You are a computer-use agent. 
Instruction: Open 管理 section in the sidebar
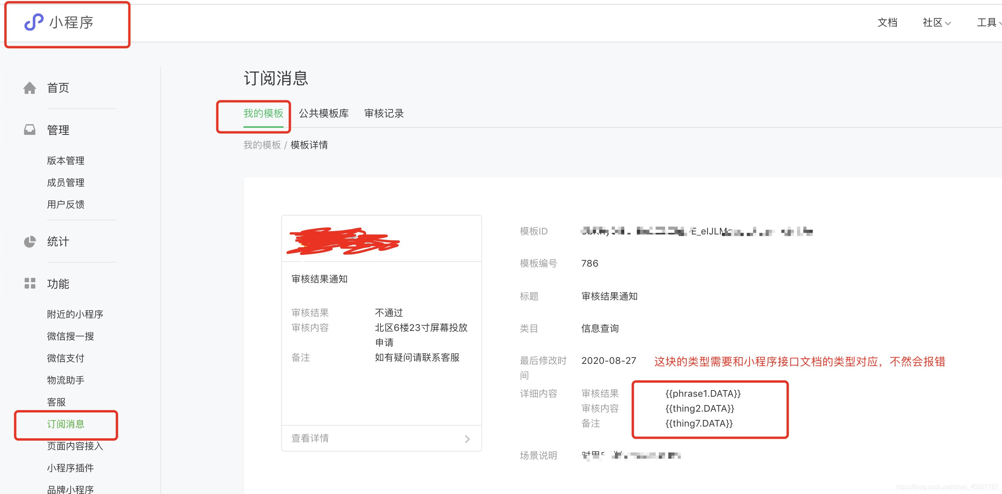coord(58,130)
